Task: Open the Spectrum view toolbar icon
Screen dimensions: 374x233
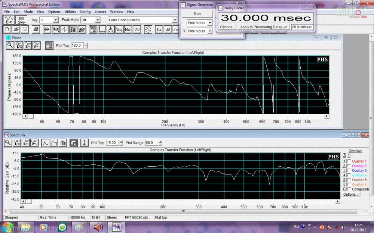Action: point(56,29)
